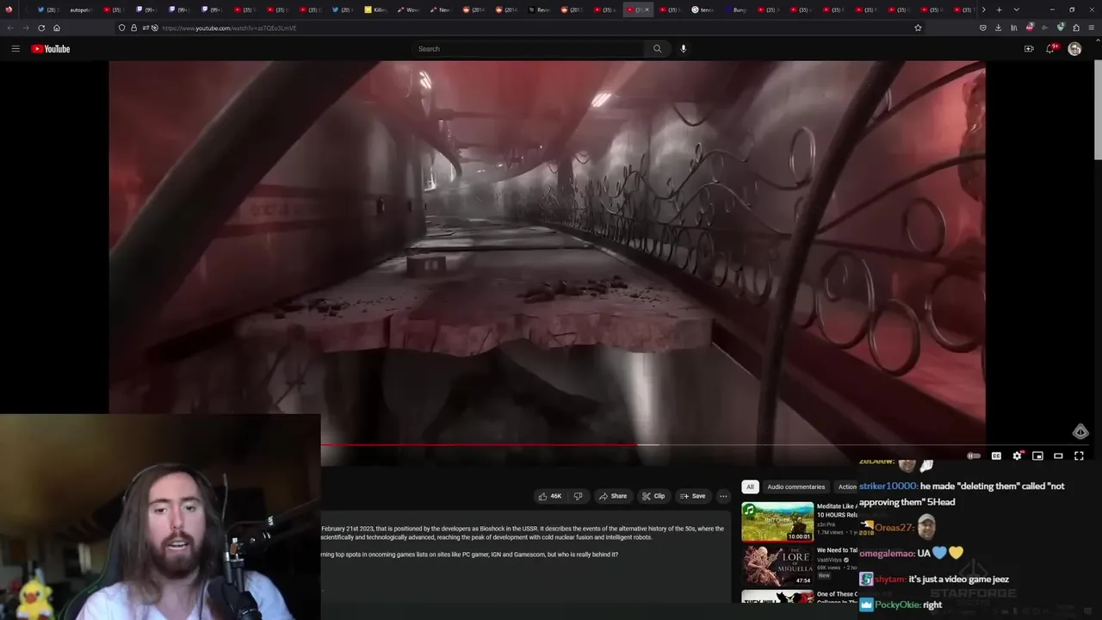The height and width of the screenshot is (620, 1102).
Task: Switch video to theater mode
Action: point(1058,456)
